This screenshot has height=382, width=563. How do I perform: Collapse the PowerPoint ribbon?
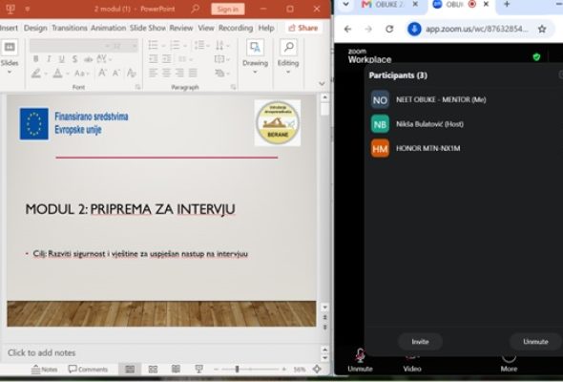point(322,84)
